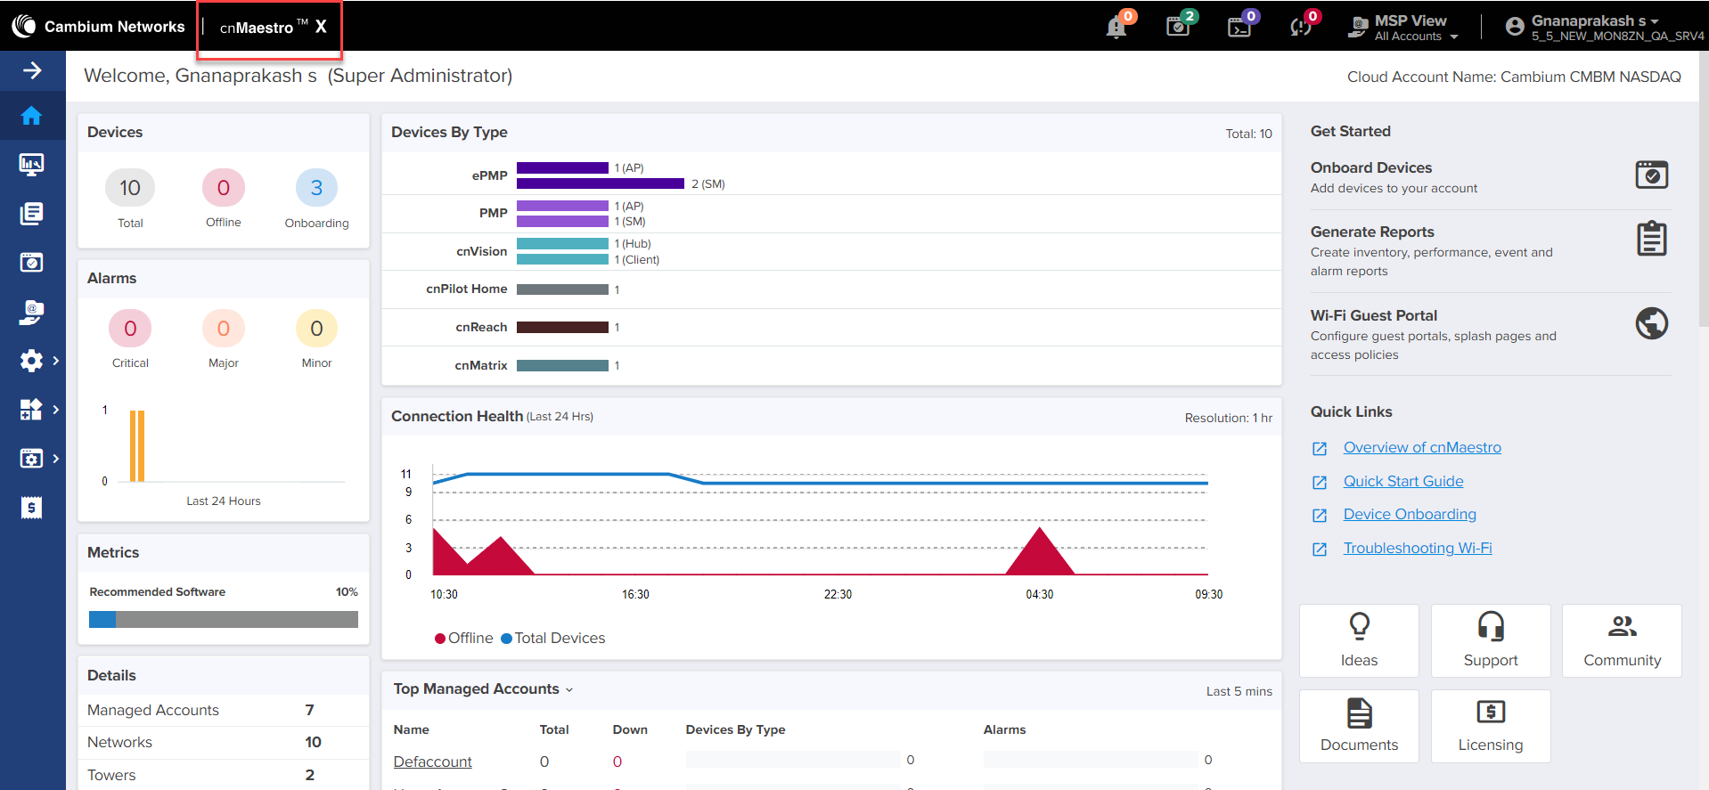This screenshot has height=790, width=1709.
Task: Toggle the Offline series in chart legend
Action: [463, 639]
